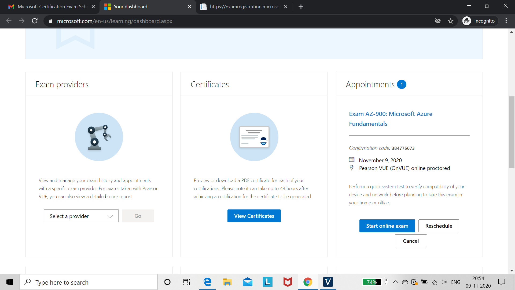This screenshot has height=290, width=515.
Task: Toggle the touch keyboard icon in system tray
Action: [x=386, y=282]
